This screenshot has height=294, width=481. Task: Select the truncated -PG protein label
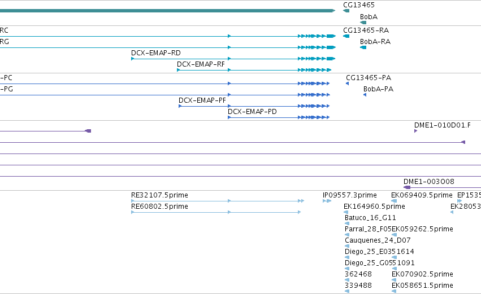coord(6,89)
